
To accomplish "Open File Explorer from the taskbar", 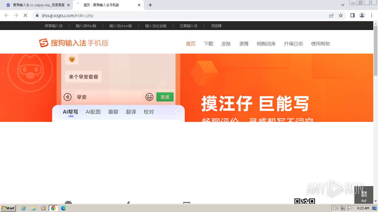I will (x=33, y=208).
